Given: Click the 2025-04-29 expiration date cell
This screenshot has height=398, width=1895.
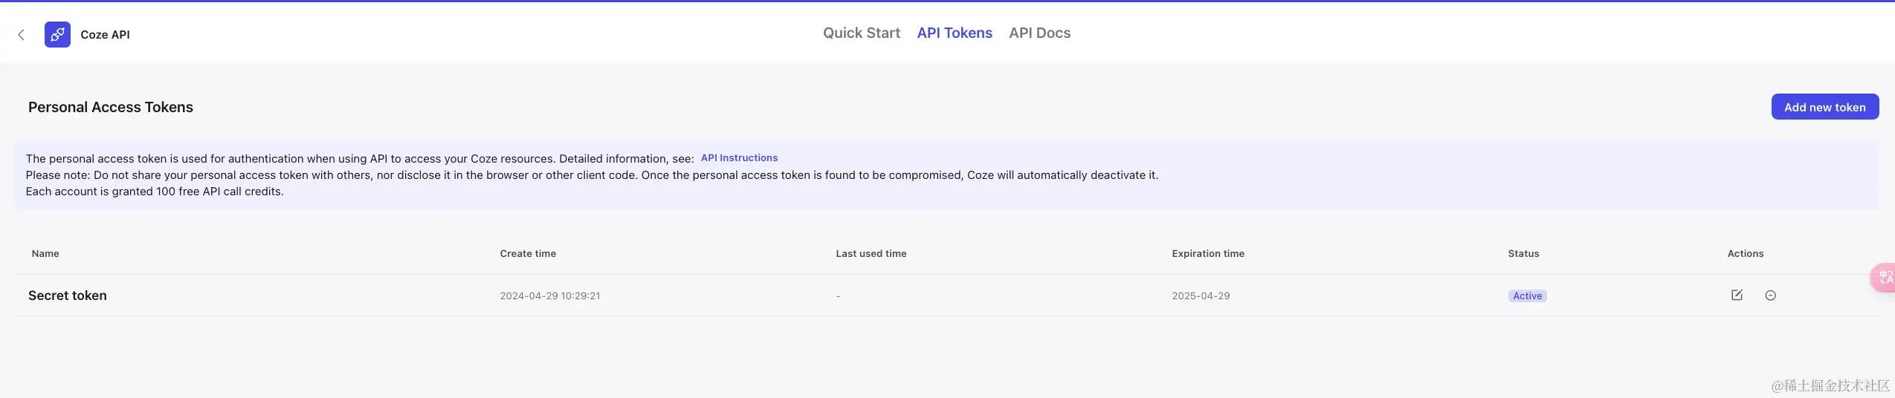Looking at the screenshot, I should tap(1200, 296).
